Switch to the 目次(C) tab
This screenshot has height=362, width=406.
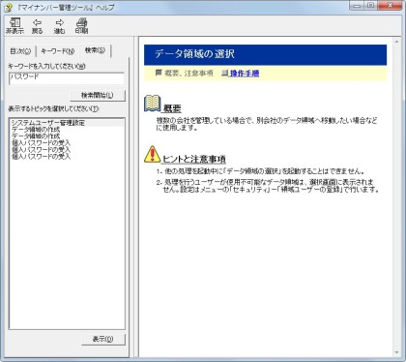(20, 51)
